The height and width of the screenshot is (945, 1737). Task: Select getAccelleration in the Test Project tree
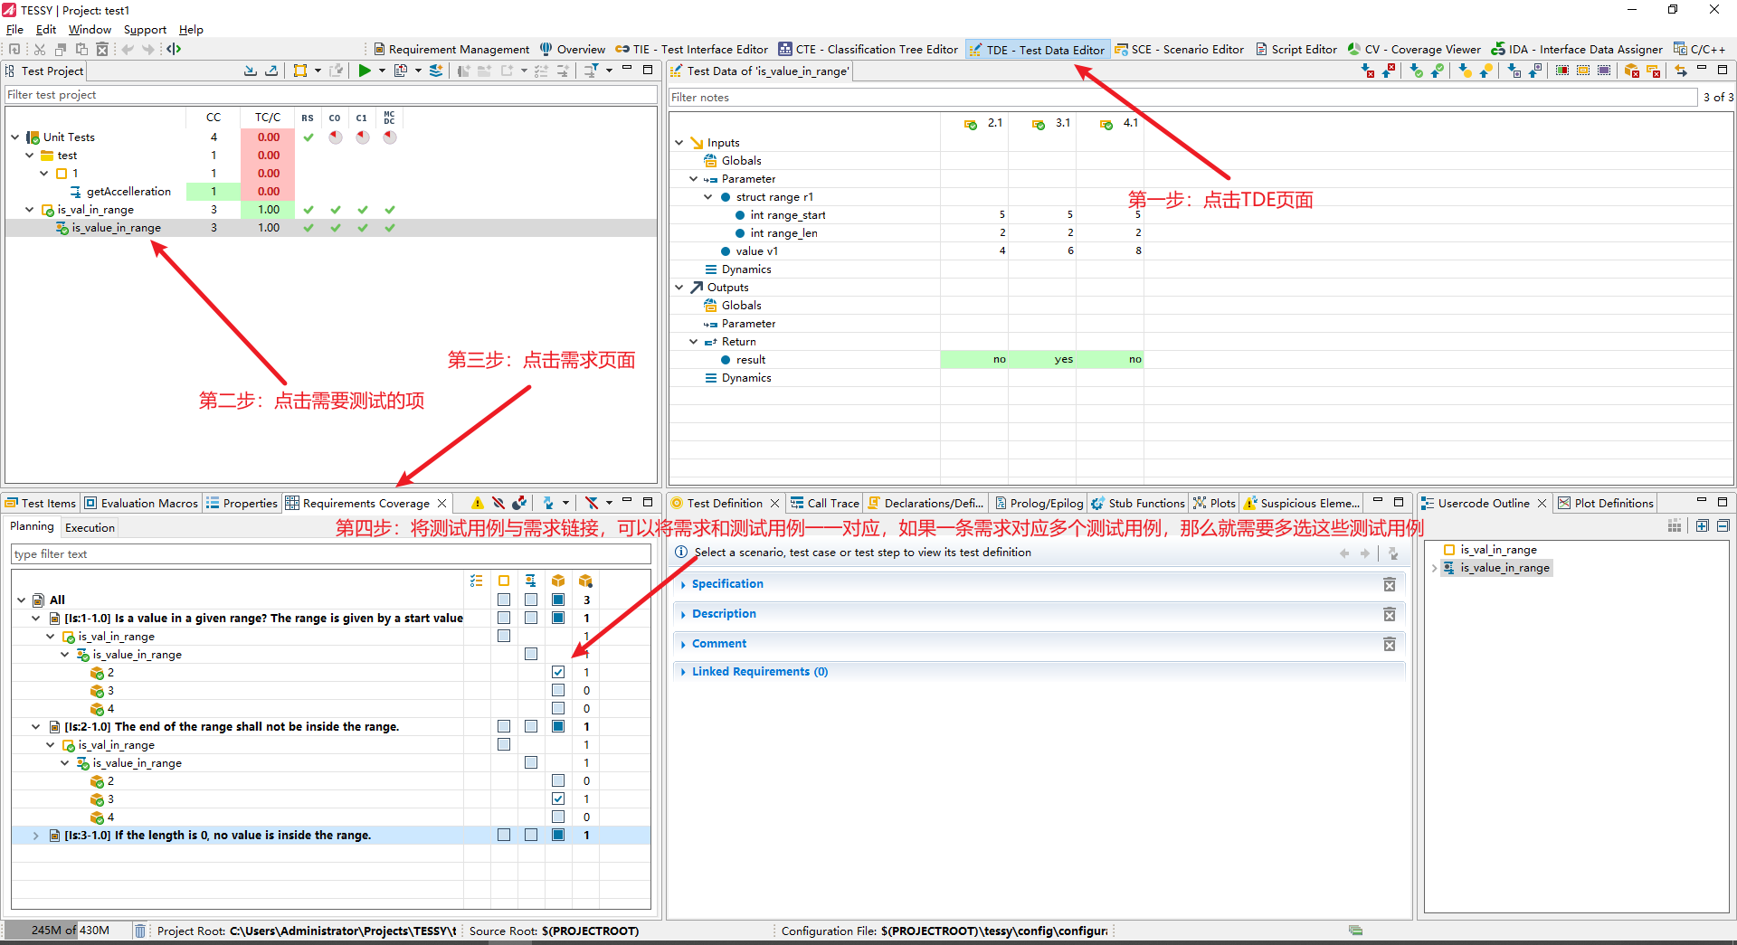pyautogui.click(x=128, y=192)
